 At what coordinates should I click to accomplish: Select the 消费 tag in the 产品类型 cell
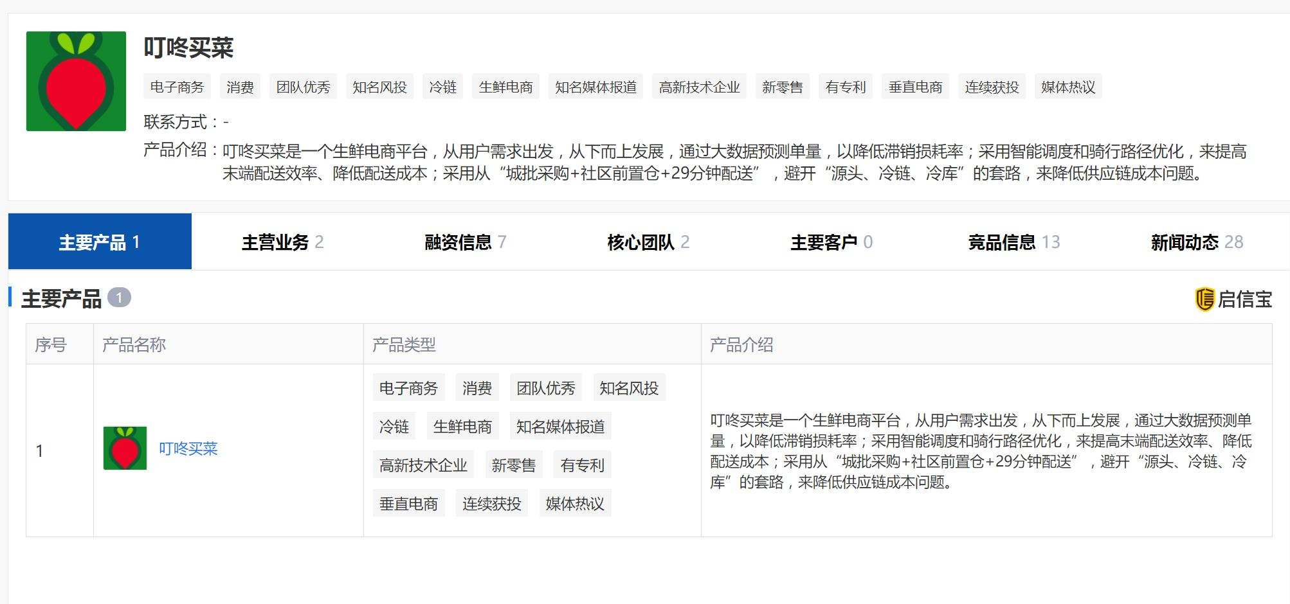pyautogui.click(x=477, y=388)
